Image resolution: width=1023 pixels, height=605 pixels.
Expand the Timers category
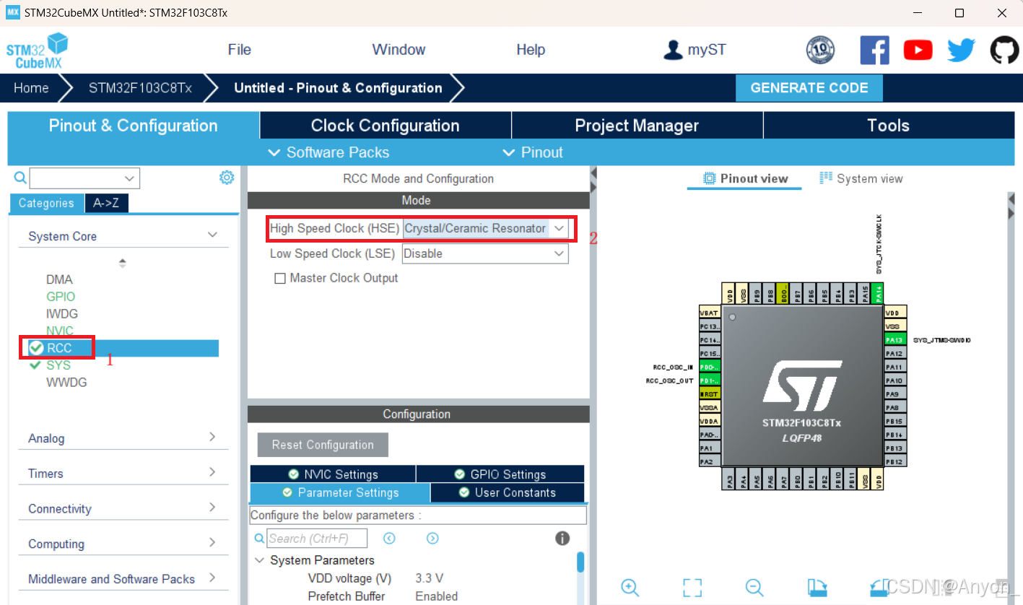[x=212, y=472]
